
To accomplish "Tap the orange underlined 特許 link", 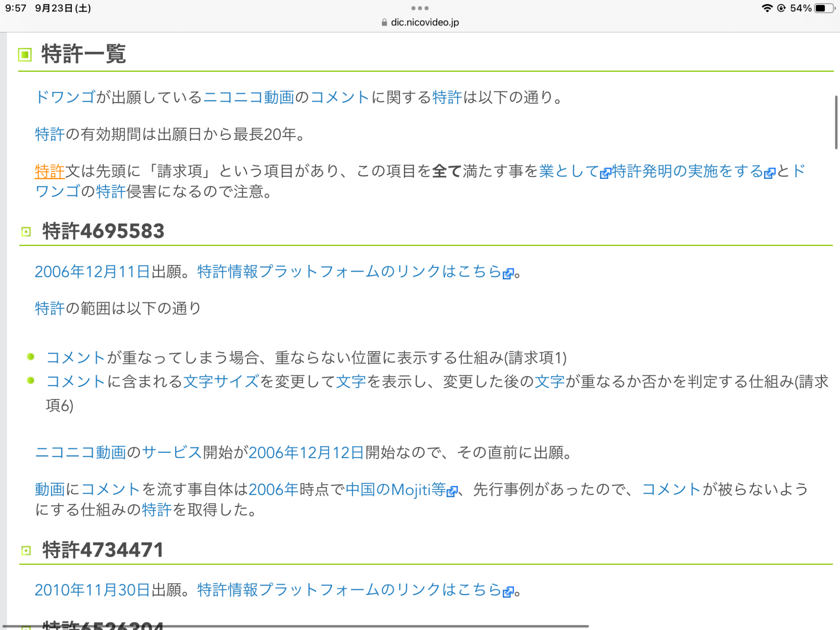I will 50,171.
